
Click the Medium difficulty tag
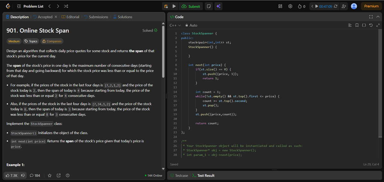pos(14,41)
